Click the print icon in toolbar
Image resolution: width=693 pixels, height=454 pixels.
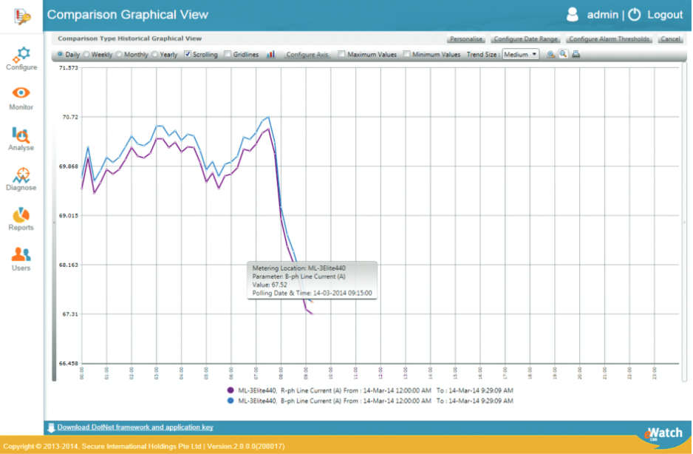576,54
